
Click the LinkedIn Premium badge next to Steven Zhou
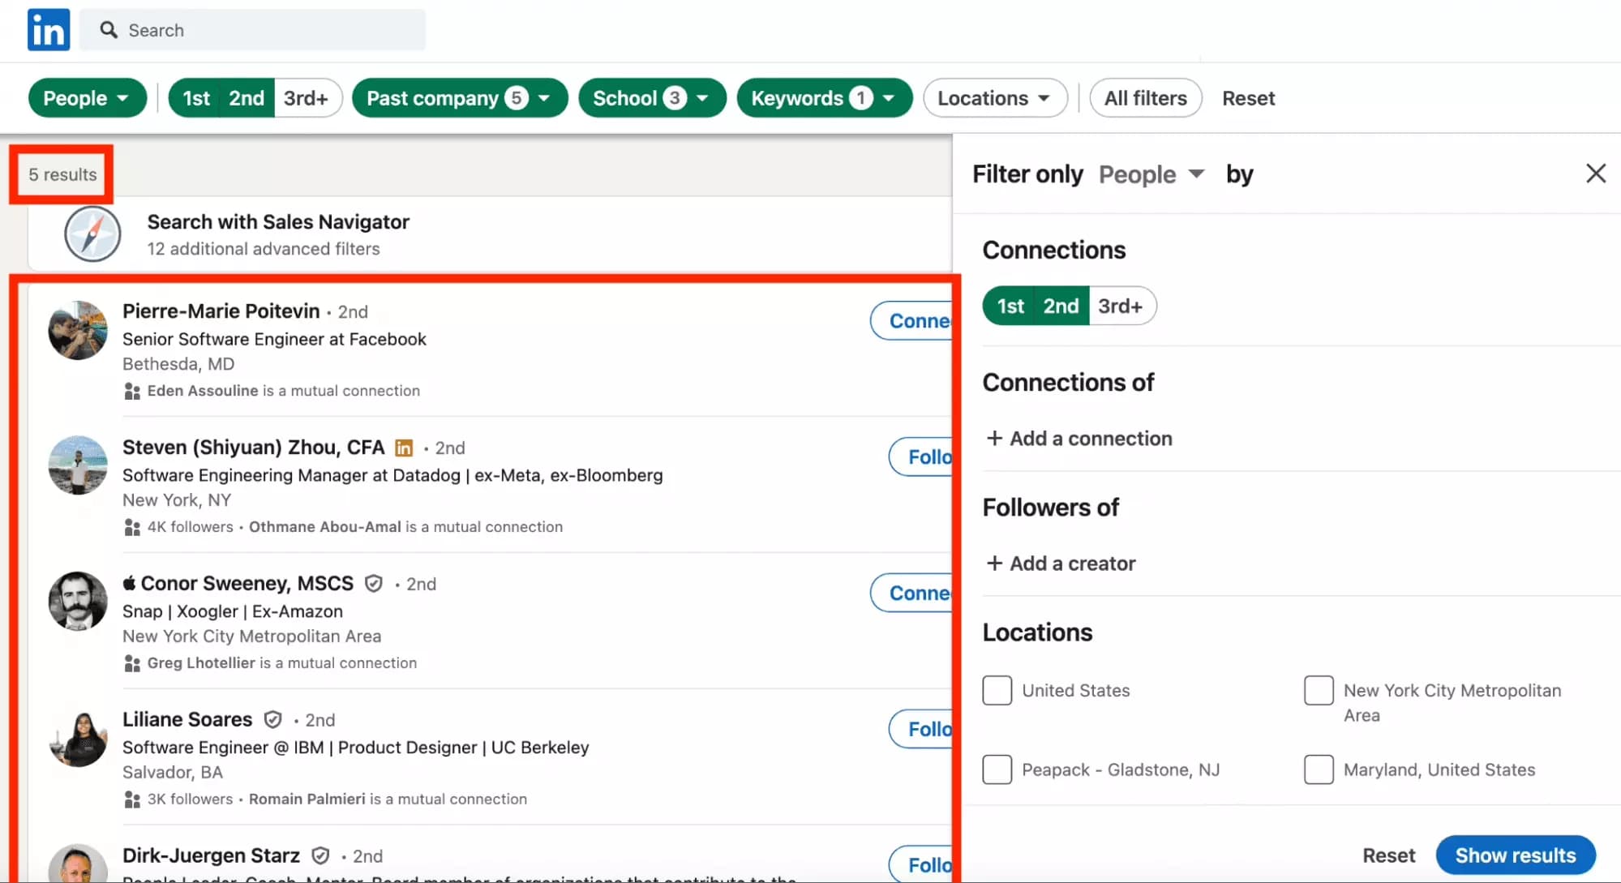403,447
